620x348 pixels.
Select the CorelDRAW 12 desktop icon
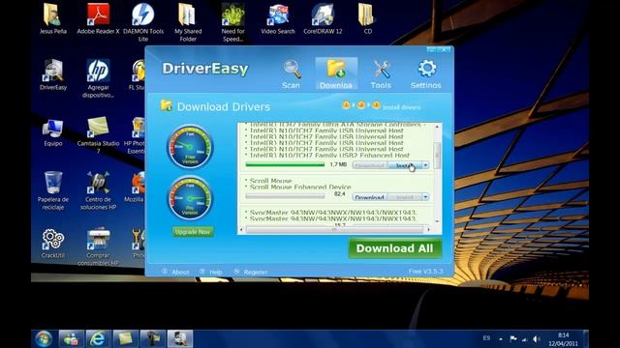323,19
